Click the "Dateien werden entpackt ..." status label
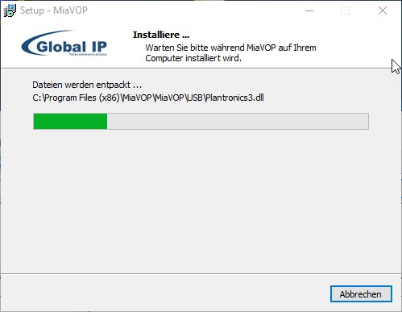This screenshot has height=312, width=402. pos(87,85)
